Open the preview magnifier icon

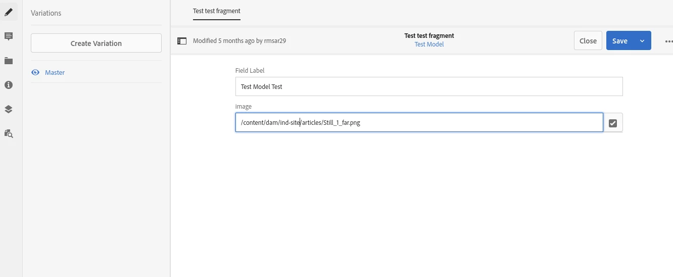click(9, 133)
